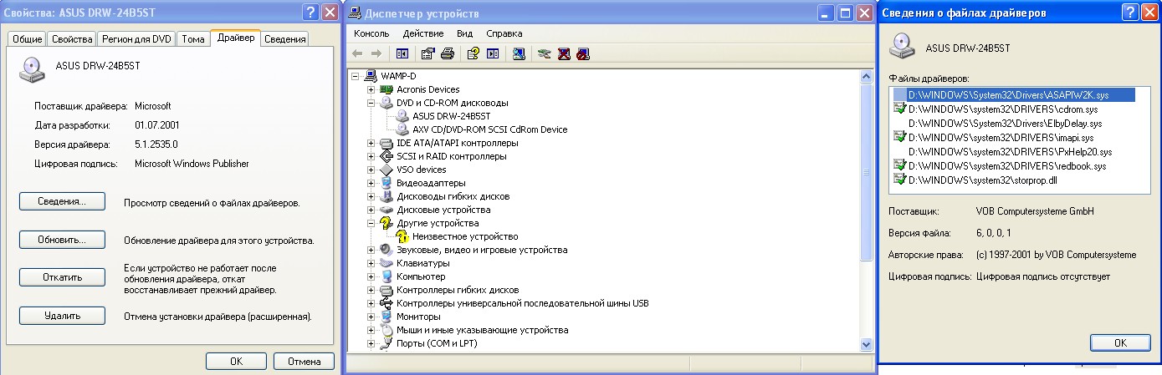The width and height of the screenshot is (1162, 375).
Task: Click the show/hide console tree icon
Action: coord(402,54)
